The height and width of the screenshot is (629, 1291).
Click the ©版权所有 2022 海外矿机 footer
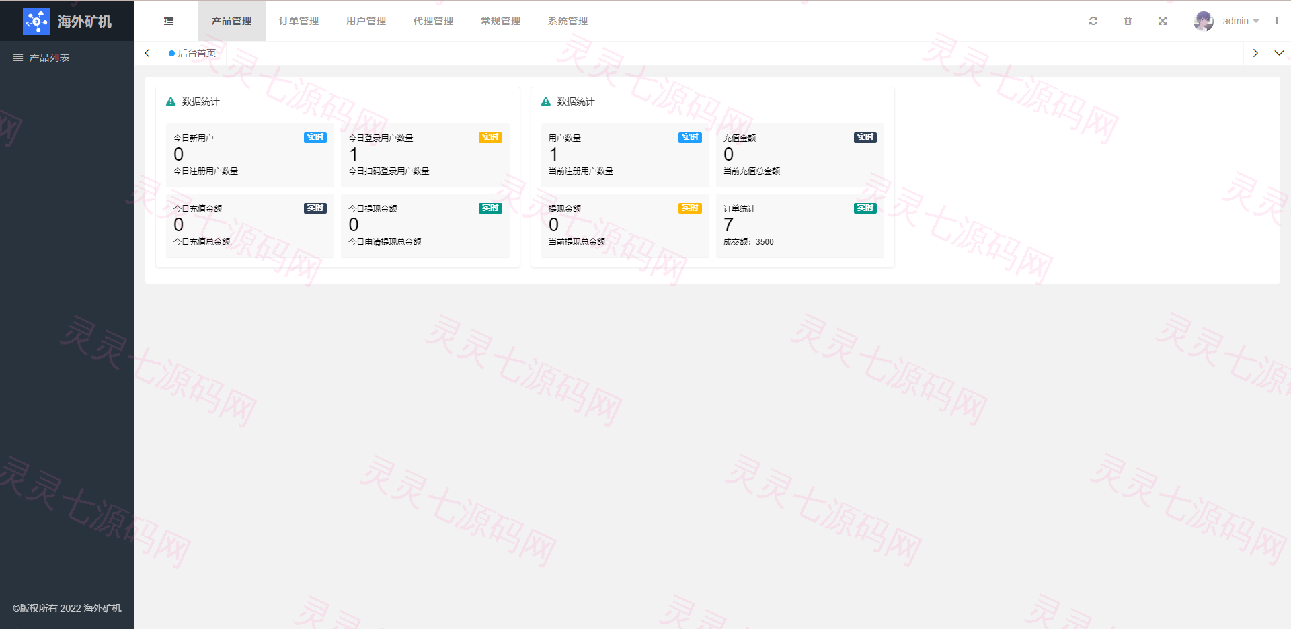67,608
